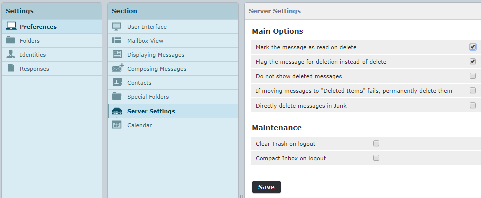Open the Responses settings tab

[x=52, y=69]
